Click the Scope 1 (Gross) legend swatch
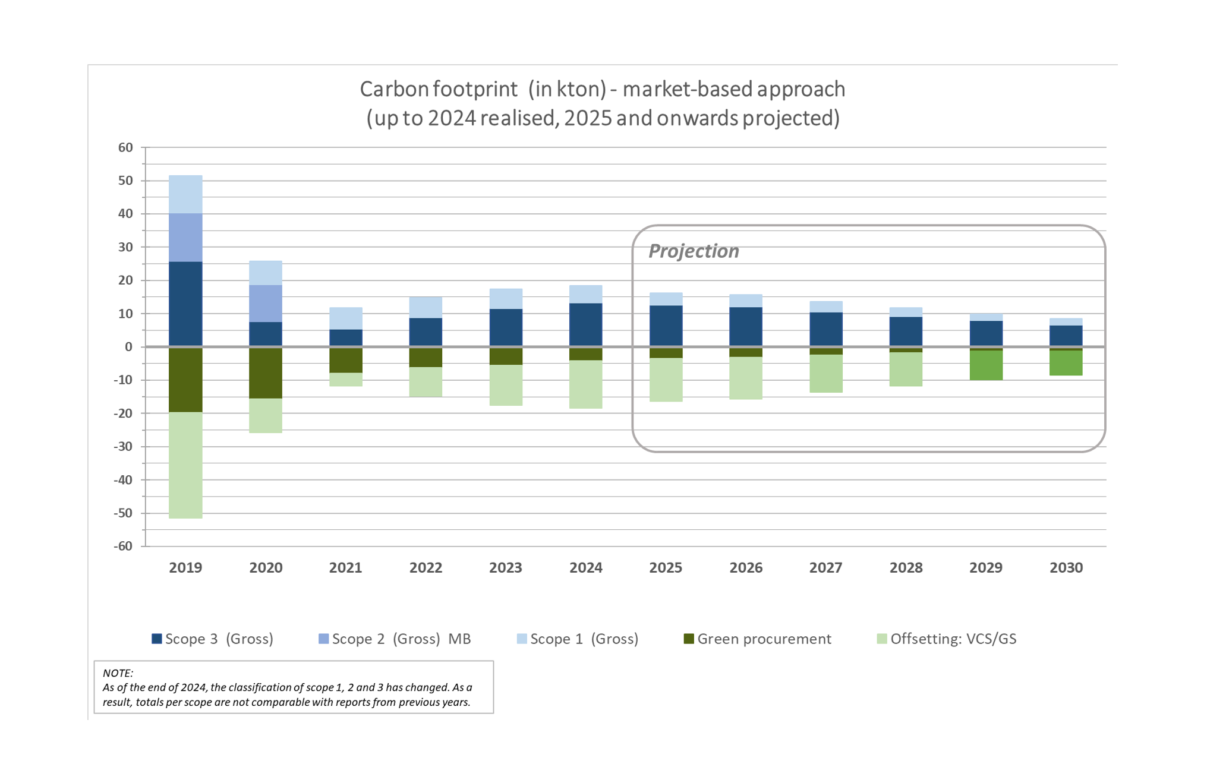 click(x=522, y=639)
